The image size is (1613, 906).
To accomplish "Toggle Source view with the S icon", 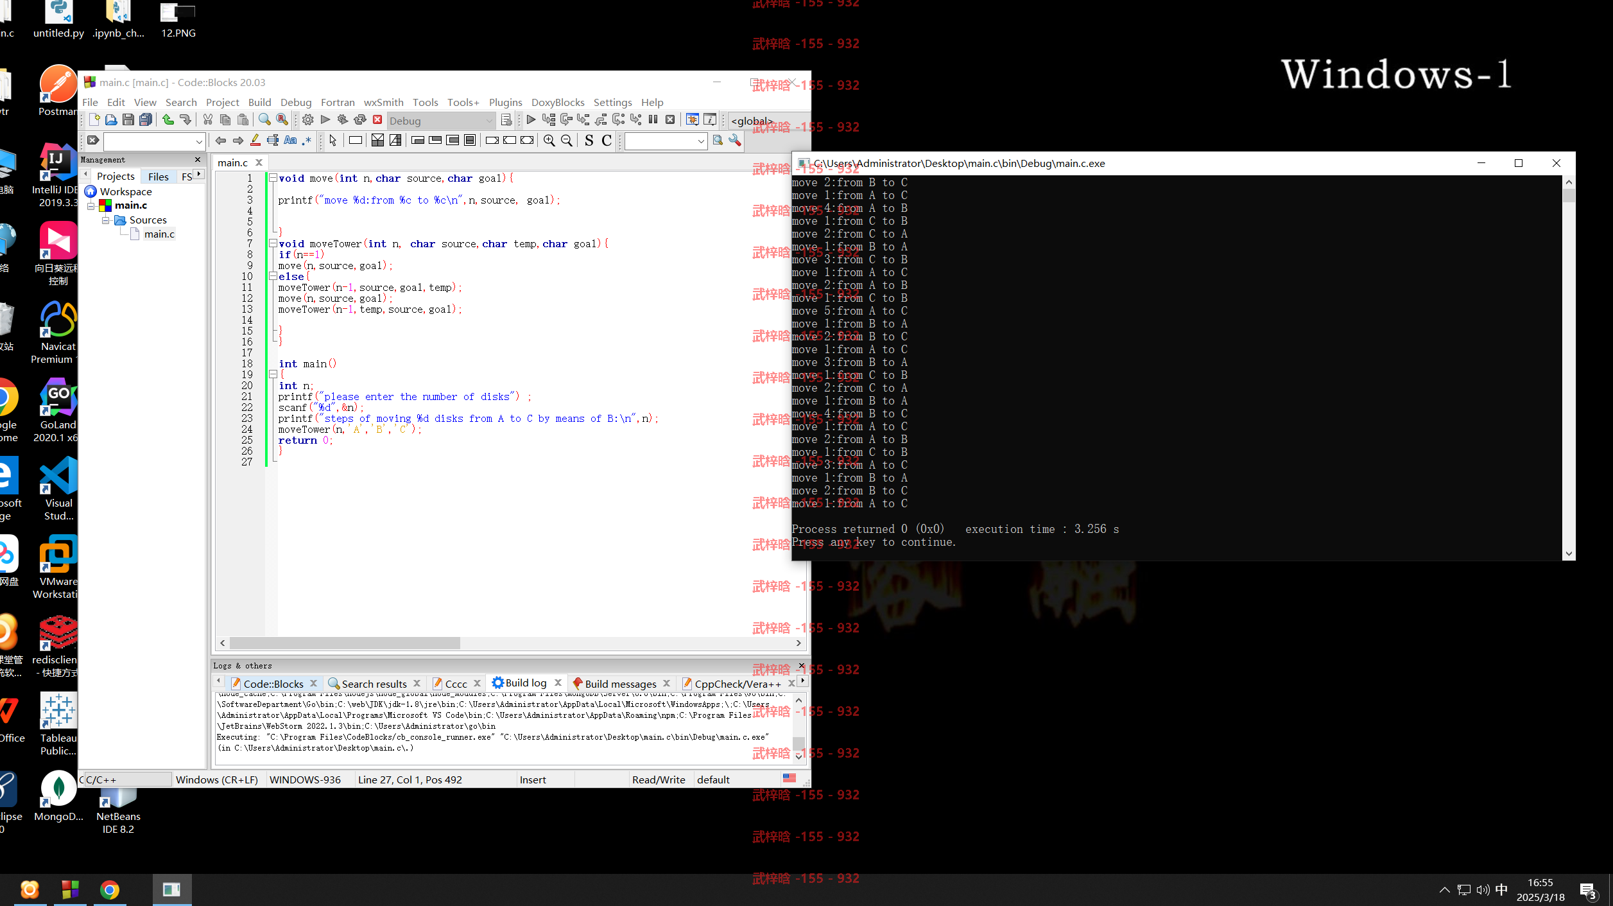I will (589, 141).
